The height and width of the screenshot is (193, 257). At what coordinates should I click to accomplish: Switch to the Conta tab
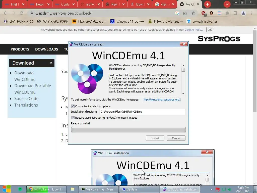(65, 5)
